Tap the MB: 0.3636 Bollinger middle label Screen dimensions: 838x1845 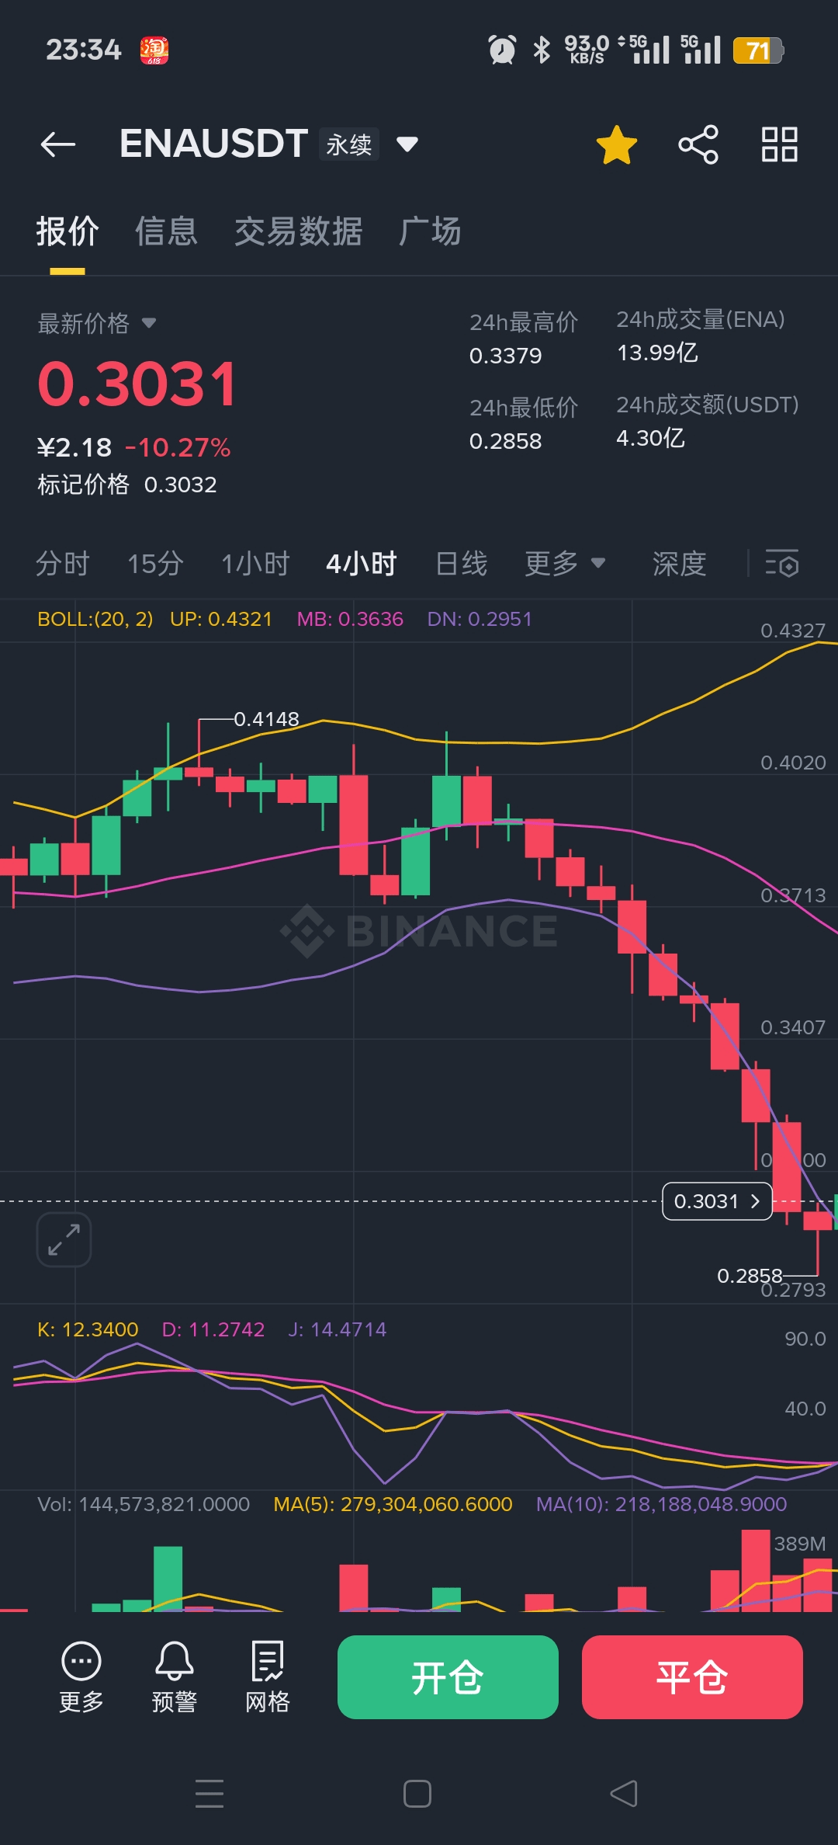point(350,619)
